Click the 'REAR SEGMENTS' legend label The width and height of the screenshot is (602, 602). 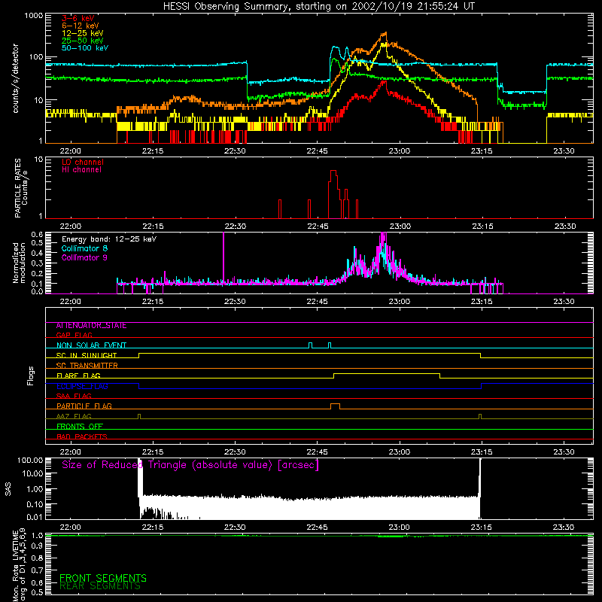point(100,586)
